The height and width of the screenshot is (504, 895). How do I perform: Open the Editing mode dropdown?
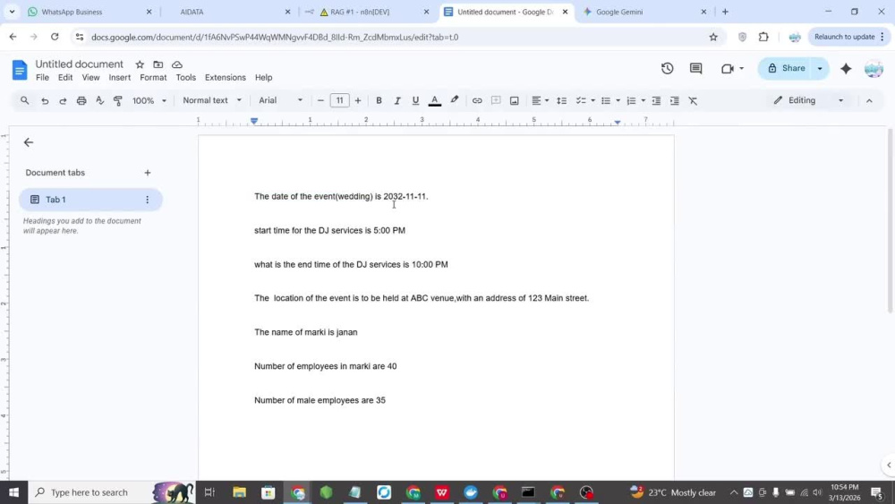tap(808, 100)
